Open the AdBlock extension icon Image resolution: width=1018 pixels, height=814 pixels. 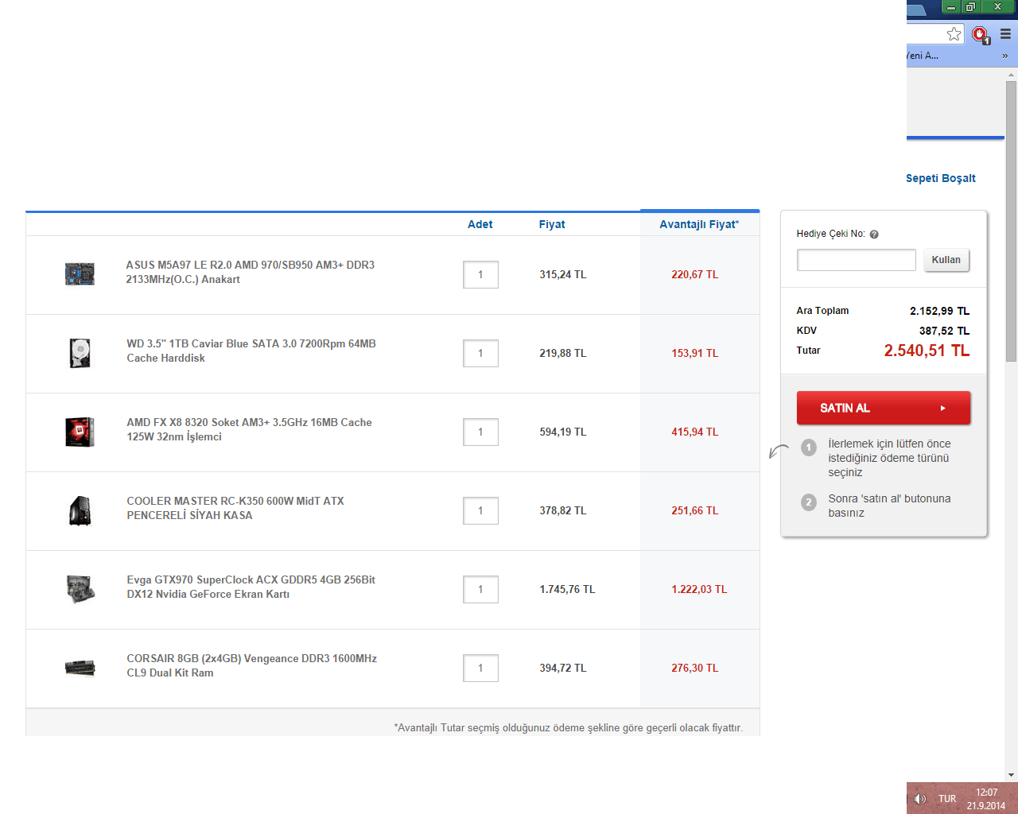(x=981, y=35)
